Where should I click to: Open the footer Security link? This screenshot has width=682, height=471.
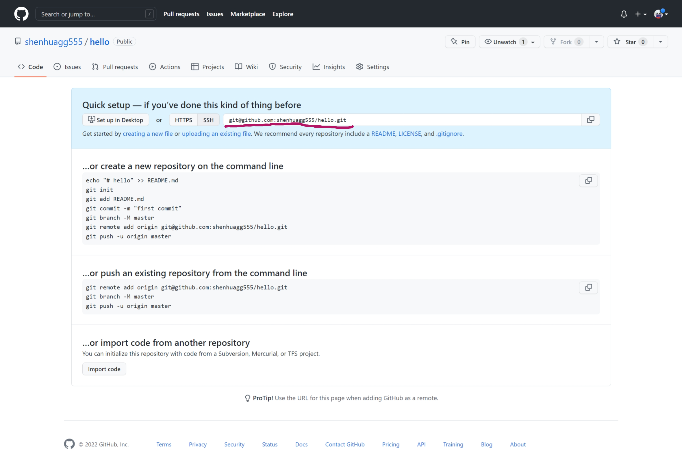pyautogui.click(x=234, y=444)
